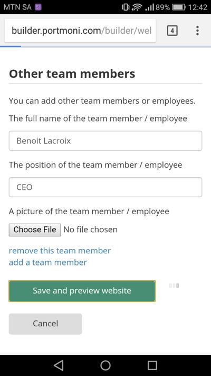
Task: Focus the builder.portmoni.com address bar
Action: tap(80, 31)
